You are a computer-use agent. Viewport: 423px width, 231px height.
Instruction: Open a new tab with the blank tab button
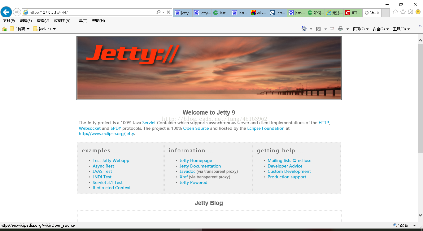tap(386, 13)
